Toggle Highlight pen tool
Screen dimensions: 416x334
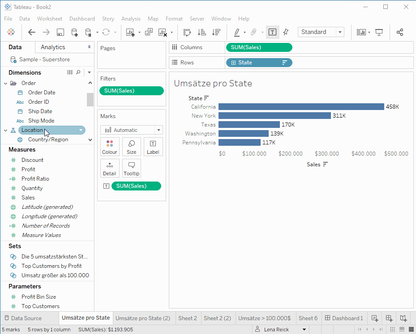point(237,32)
